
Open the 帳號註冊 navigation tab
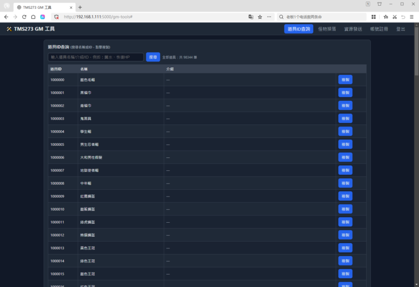click(x=379, y=29)
